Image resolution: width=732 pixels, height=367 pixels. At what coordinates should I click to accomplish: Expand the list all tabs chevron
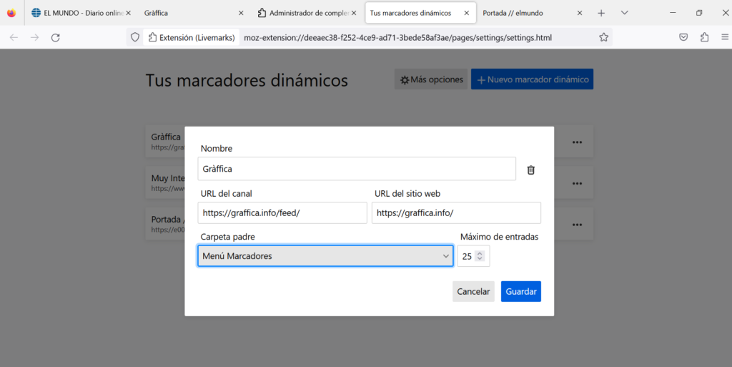click(x=624, y=13)
